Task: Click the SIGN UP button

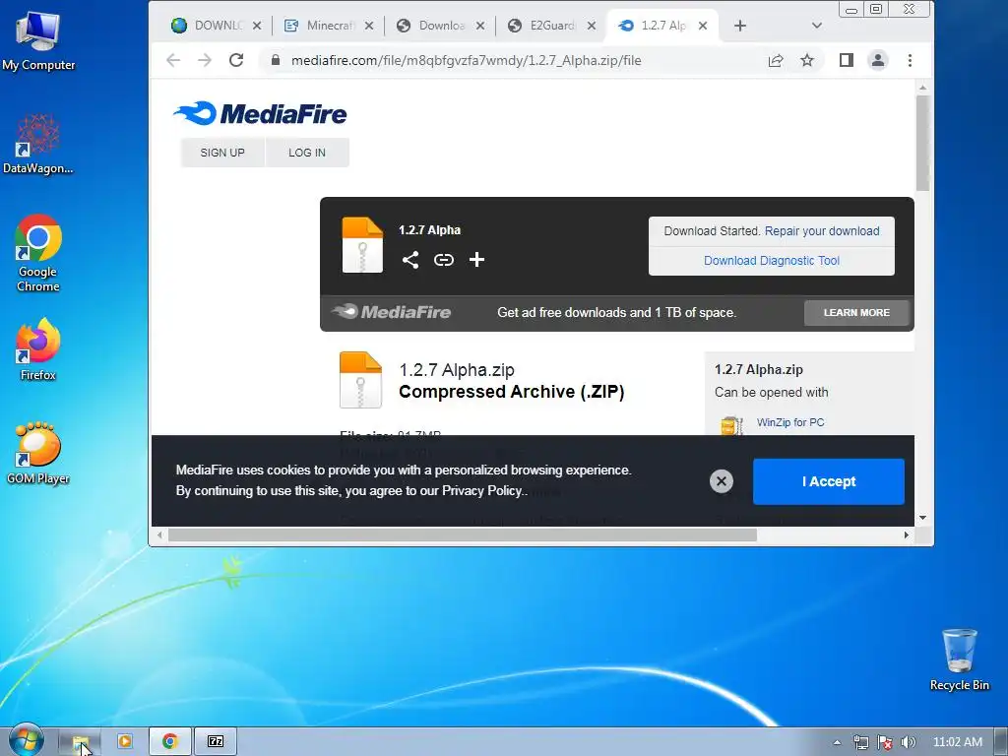Action: (222, 153)
